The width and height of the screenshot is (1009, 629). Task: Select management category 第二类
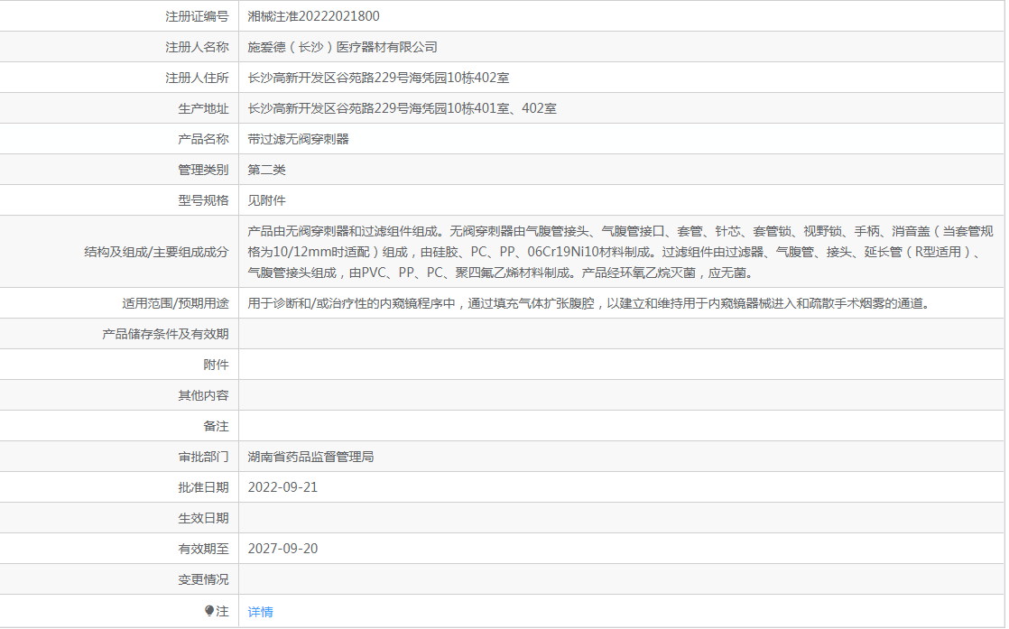tap(266, 170)
